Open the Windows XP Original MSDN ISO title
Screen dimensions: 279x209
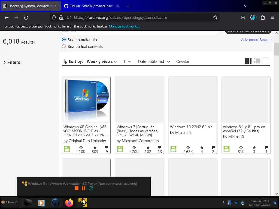pos(86,131)
